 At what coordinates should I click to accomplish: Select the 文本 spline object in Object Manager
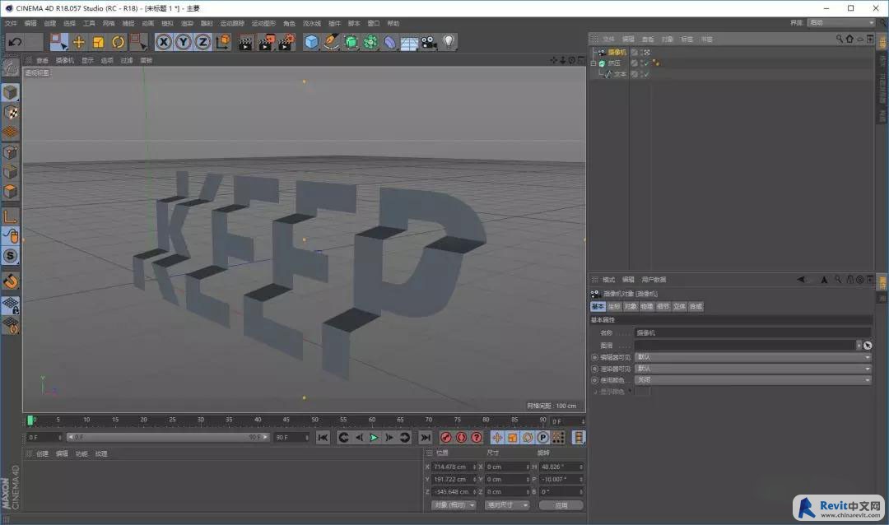pos(621,74)
